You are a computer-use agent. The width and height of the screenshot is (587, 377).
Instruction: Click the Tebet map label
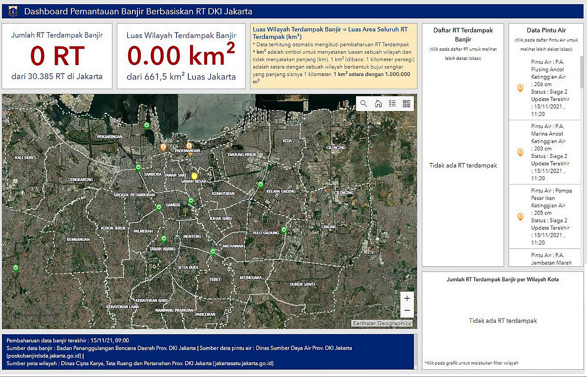pyautogui.click(x=215, y=279)
